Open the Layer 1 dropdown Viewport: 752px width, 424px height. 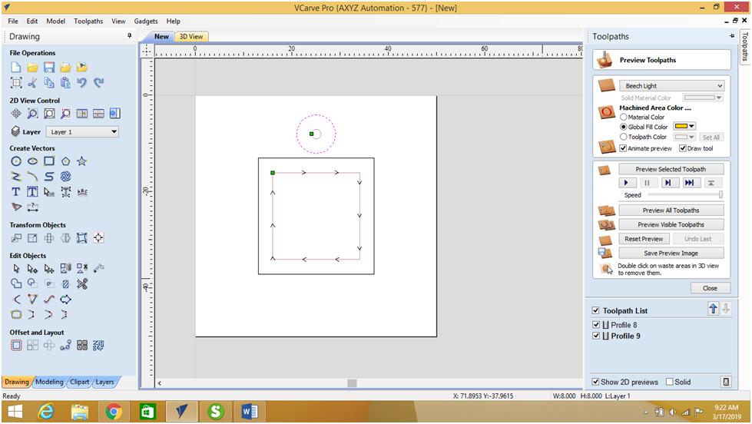[82, 132]
